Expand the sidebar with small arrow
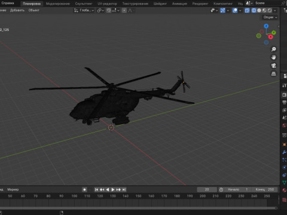 pos(279,26)
